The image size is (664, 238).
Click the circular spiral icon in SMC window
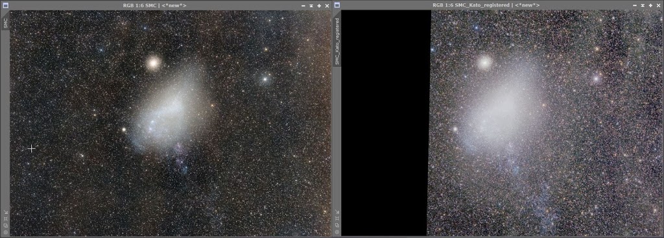(x=5, y=232)
